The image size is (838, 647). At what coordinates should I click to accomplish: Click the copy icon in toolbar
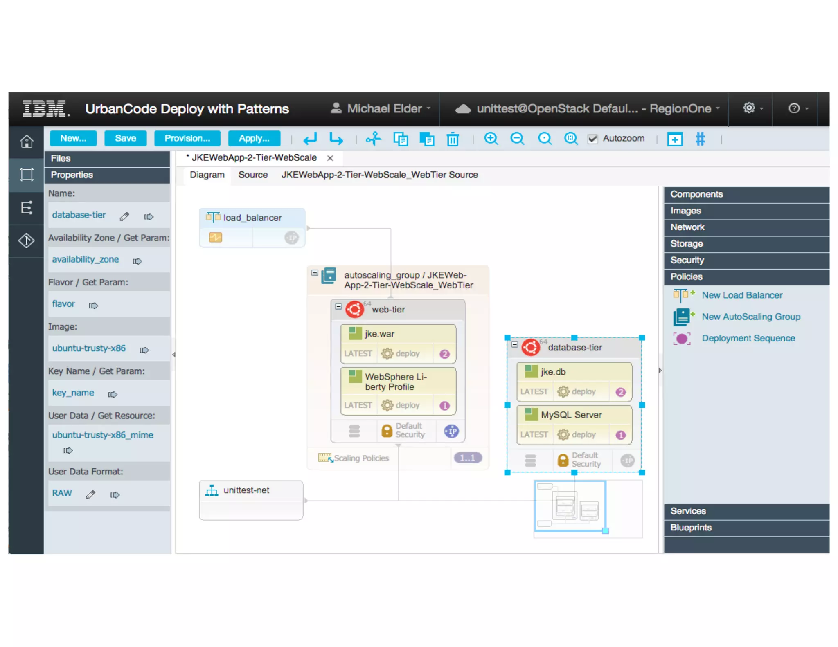pyautogui.click(x=400, y=139)
